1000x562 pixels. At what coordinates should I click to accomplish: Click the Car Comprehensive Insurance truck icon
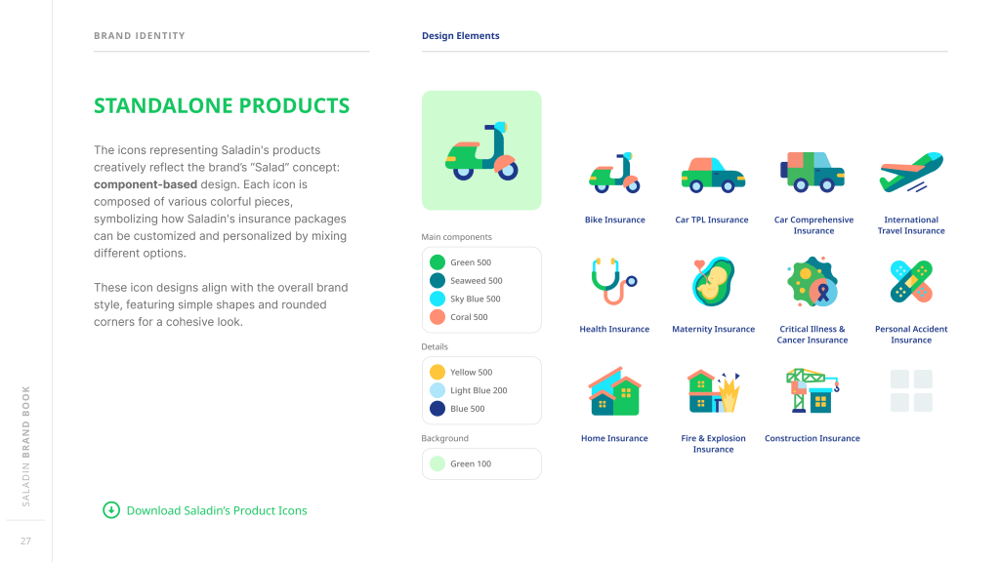[812, 173]
